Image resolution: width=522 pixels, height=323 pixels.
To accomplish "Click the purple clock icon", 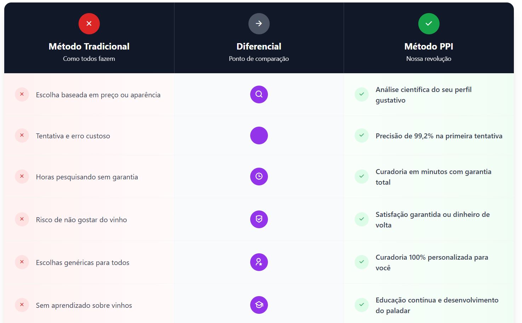I will 259,177.
